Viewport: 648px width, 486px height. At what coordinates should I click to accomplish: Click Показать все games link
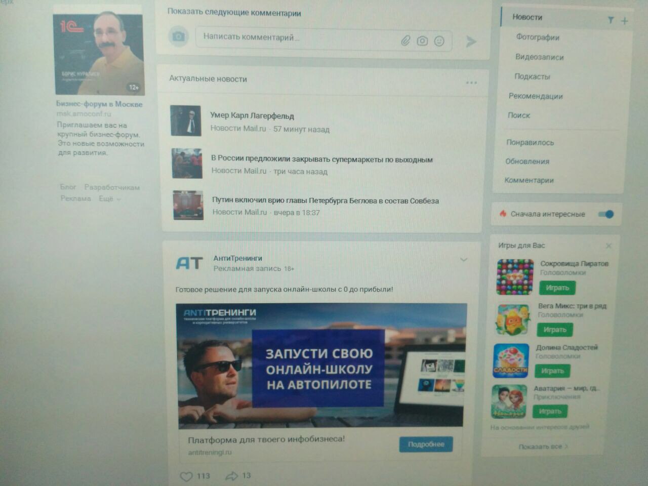pos(543,447)
